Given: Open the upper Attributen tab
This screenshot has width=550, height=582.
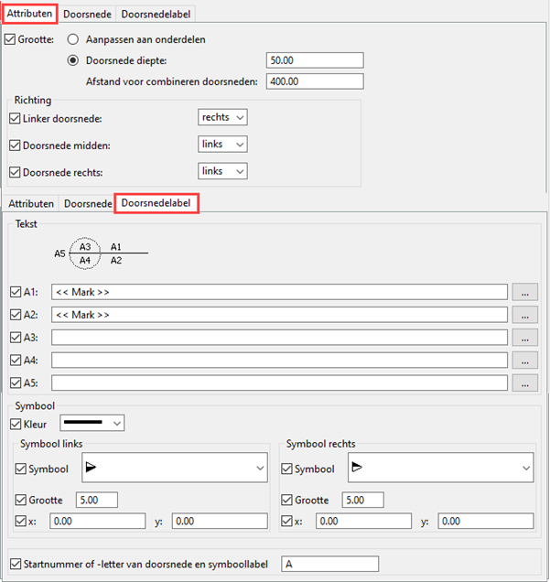Looking at the screenshot, I should point(29,14).
